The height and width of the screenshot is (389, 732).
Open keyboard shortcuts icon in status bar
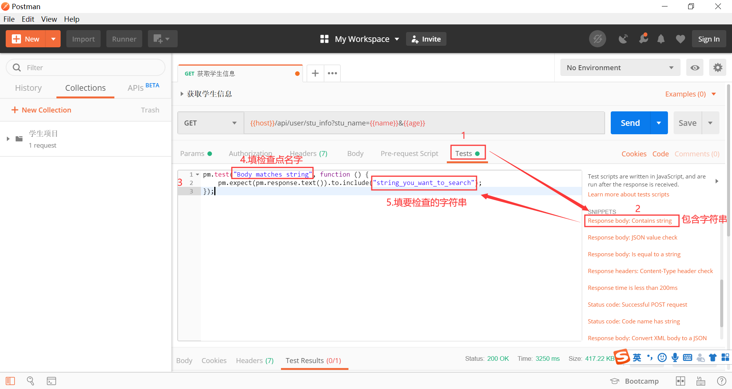click(x=701, y=381)
